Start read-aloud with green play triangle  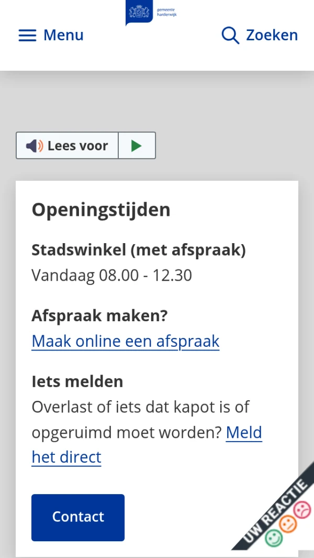pos(137,146)
